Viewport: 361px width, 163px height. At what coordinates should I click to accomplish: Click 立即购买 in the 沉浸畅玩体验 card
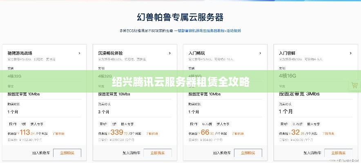click(158, 153)
